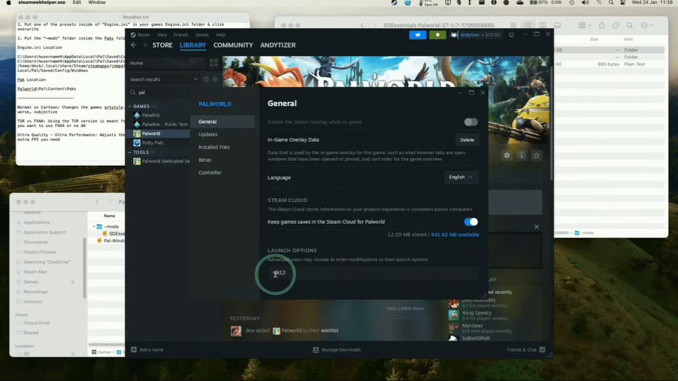
Task: Expand the Search results collection dropdown
Action: (x=195, y=79)
